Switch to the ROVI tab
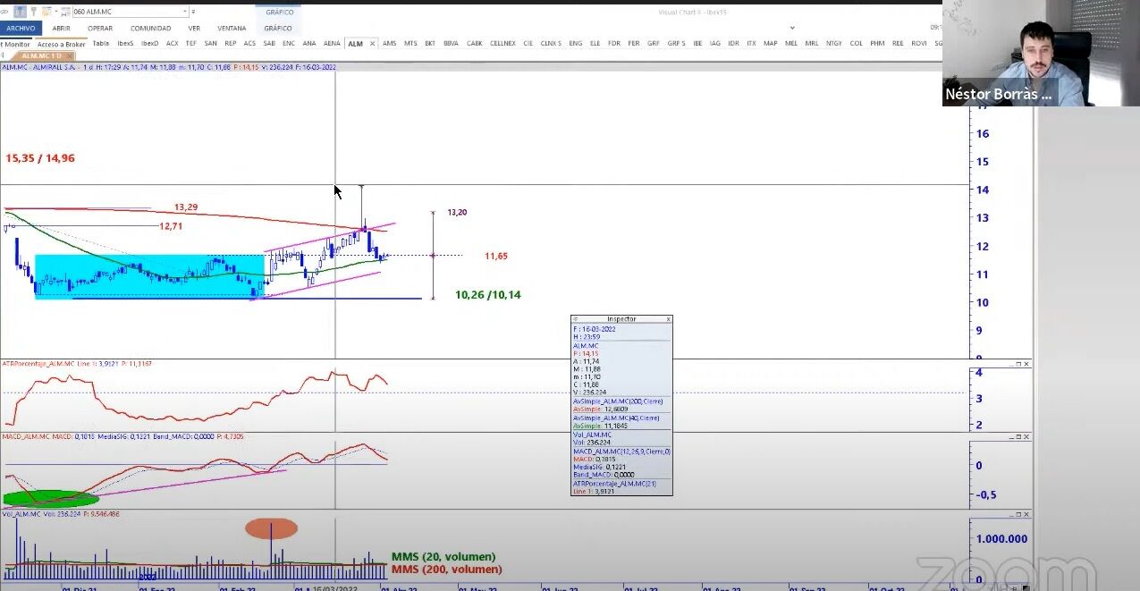The width and height of the screenshot is (1140, 591). click(919, 43)
